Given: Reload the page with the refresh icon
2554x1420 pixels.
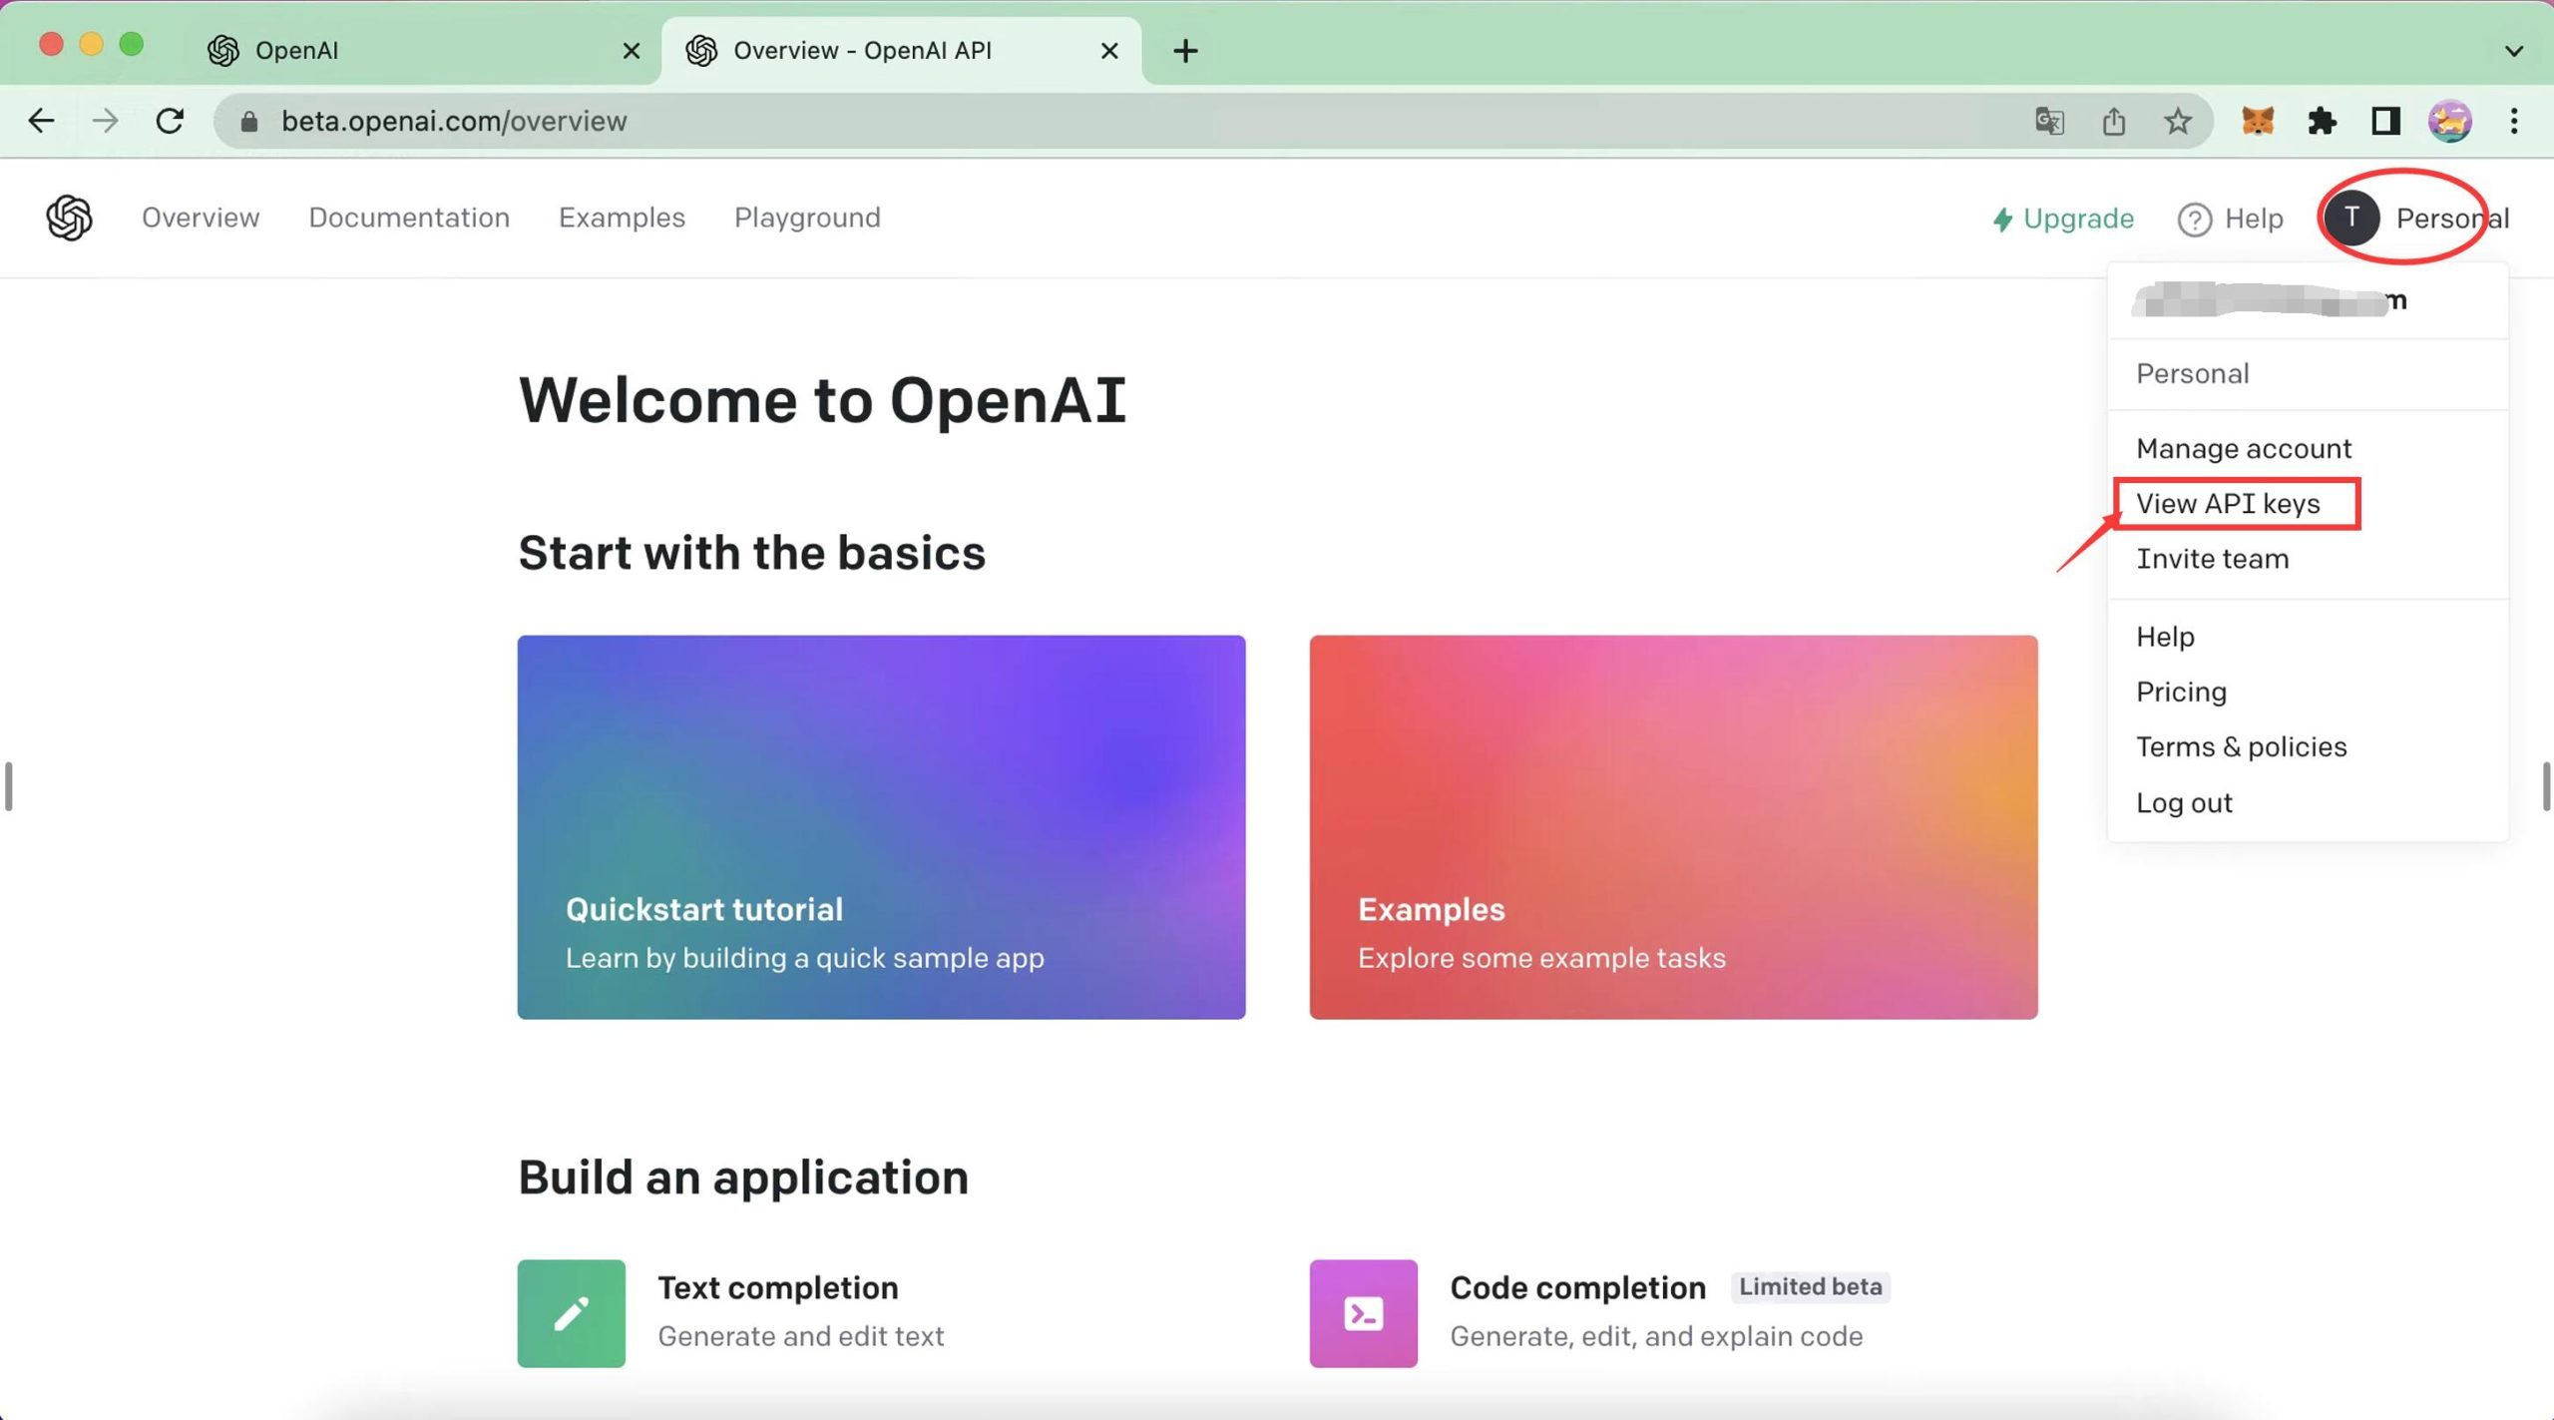Looking at the screenshot, I should (x=170, y=121).
